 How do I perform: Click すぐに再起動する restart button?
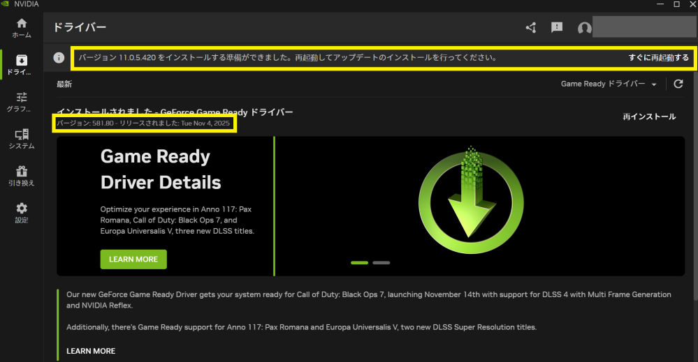tap(658, 58)
